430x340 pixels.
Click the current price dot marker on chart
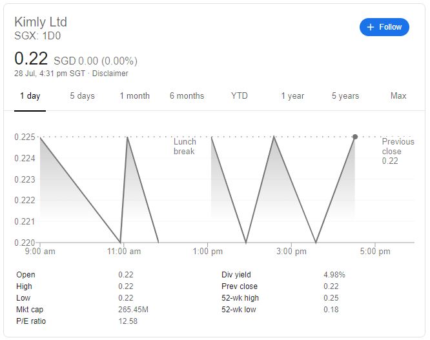tap(355, 137)
